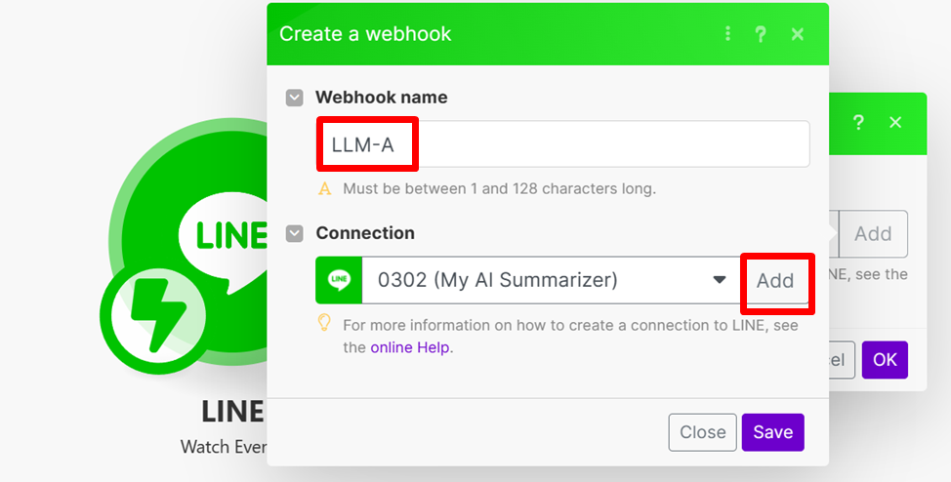Collapse the Connection section toggle

pos(294,233)
